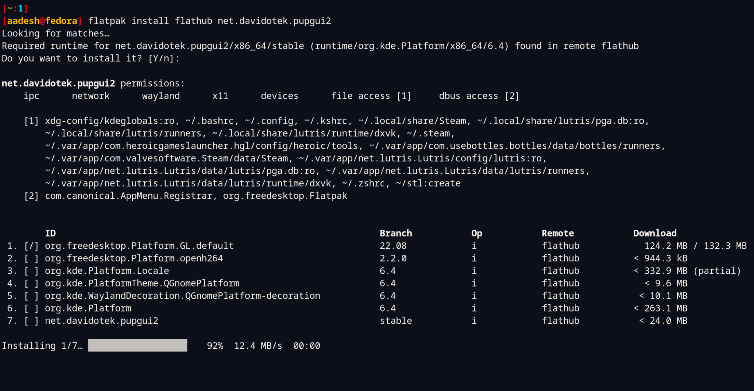Click the Remote column header

(557, 233)
